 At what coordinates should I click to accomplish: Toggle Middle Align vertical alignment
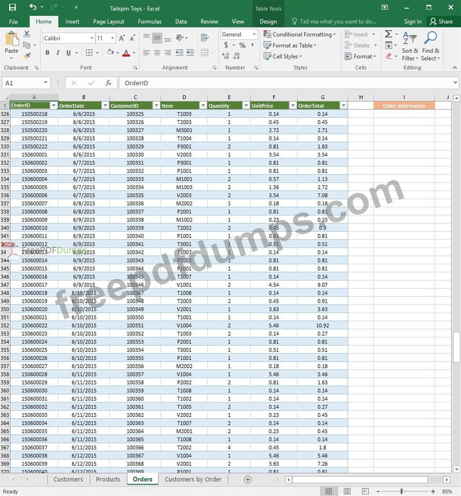pos(157,38)
